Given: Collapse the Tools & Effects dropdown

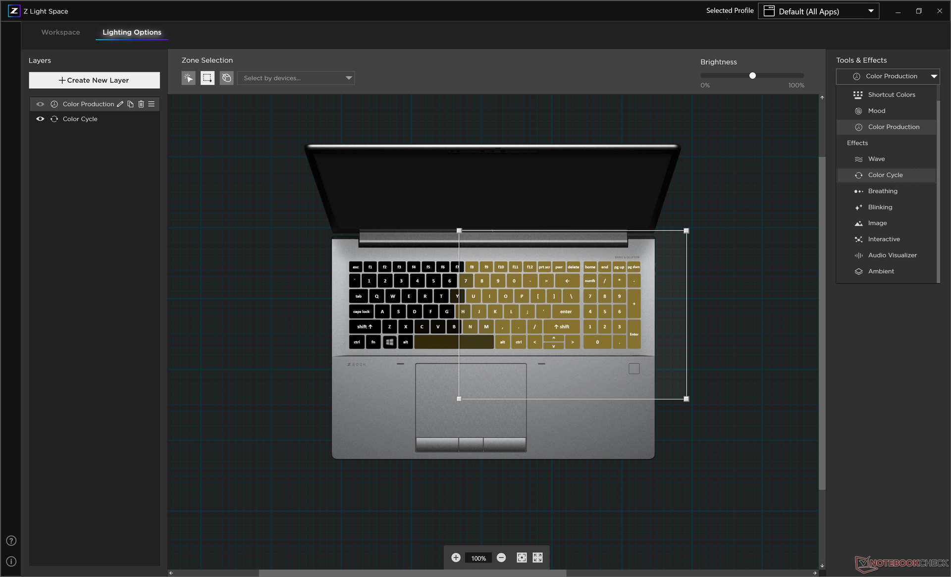Looking at the screenshot, I should pyautogui.click(x=934, y=76).
